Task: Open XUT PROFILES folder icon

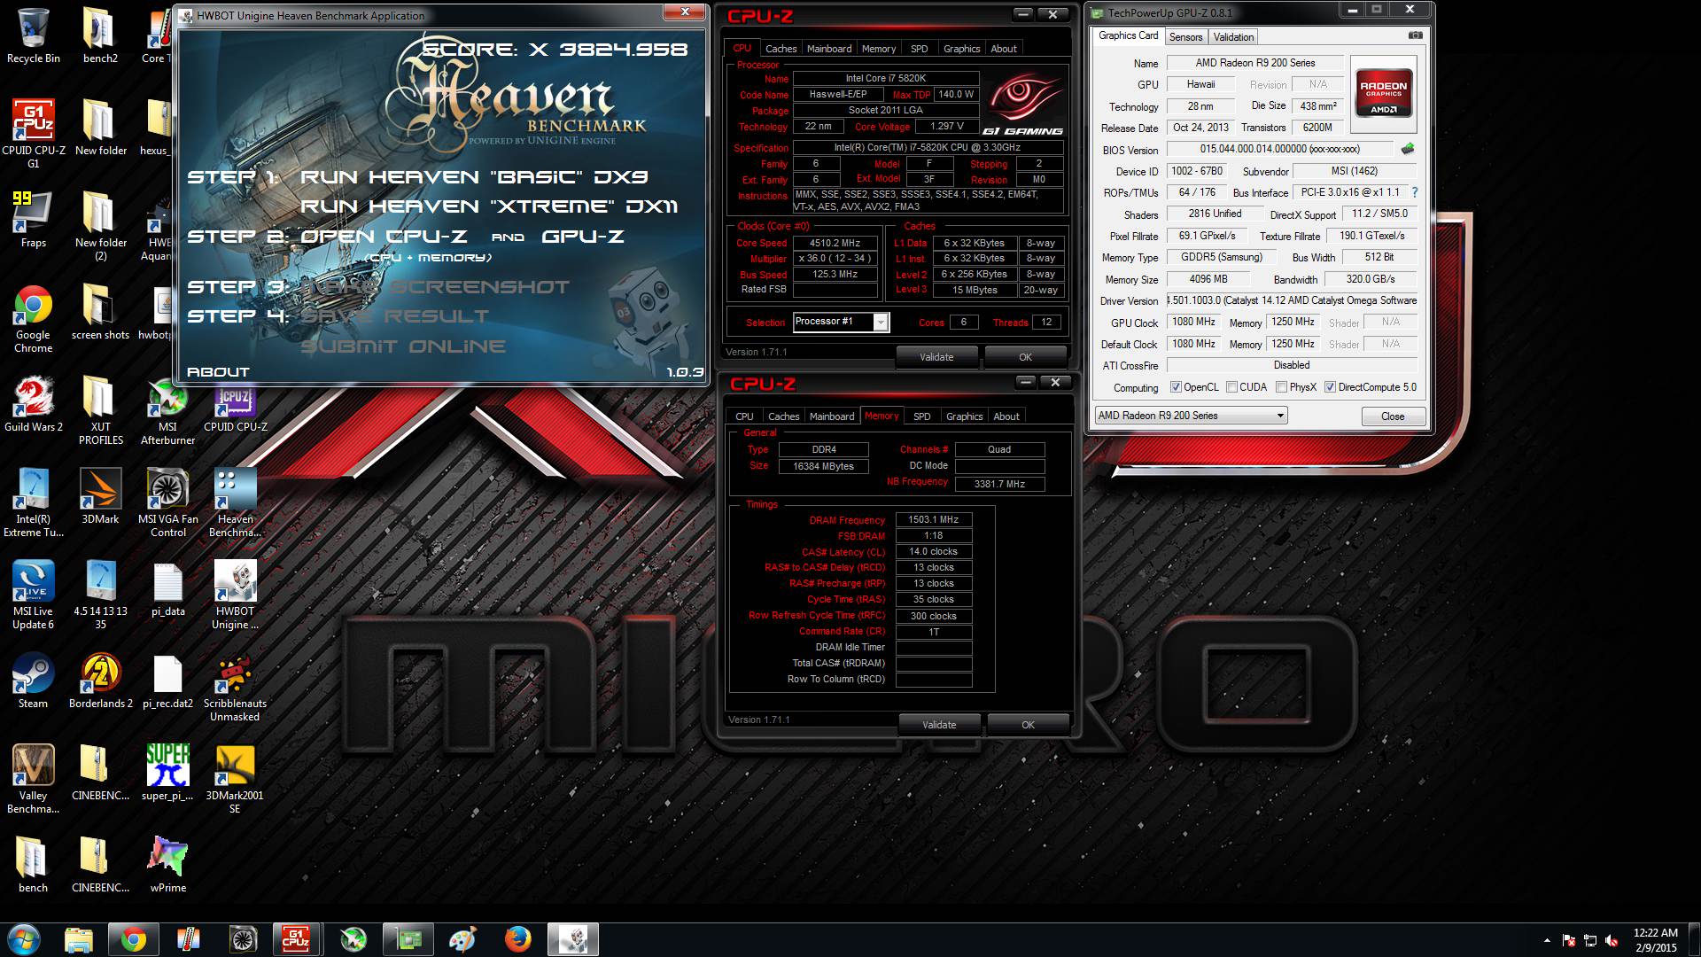Action: 100,409
